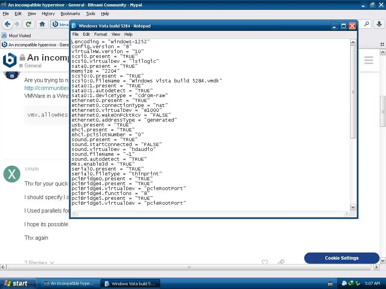Open the browser downloads arrow
The height and width of the screenshot is (289, 386).
pyautogui.click(x=379, y=24)
